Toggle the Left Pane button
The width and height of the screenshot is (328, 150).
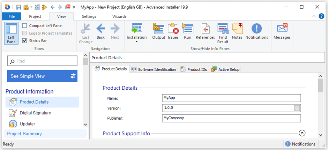pos(11,33)
